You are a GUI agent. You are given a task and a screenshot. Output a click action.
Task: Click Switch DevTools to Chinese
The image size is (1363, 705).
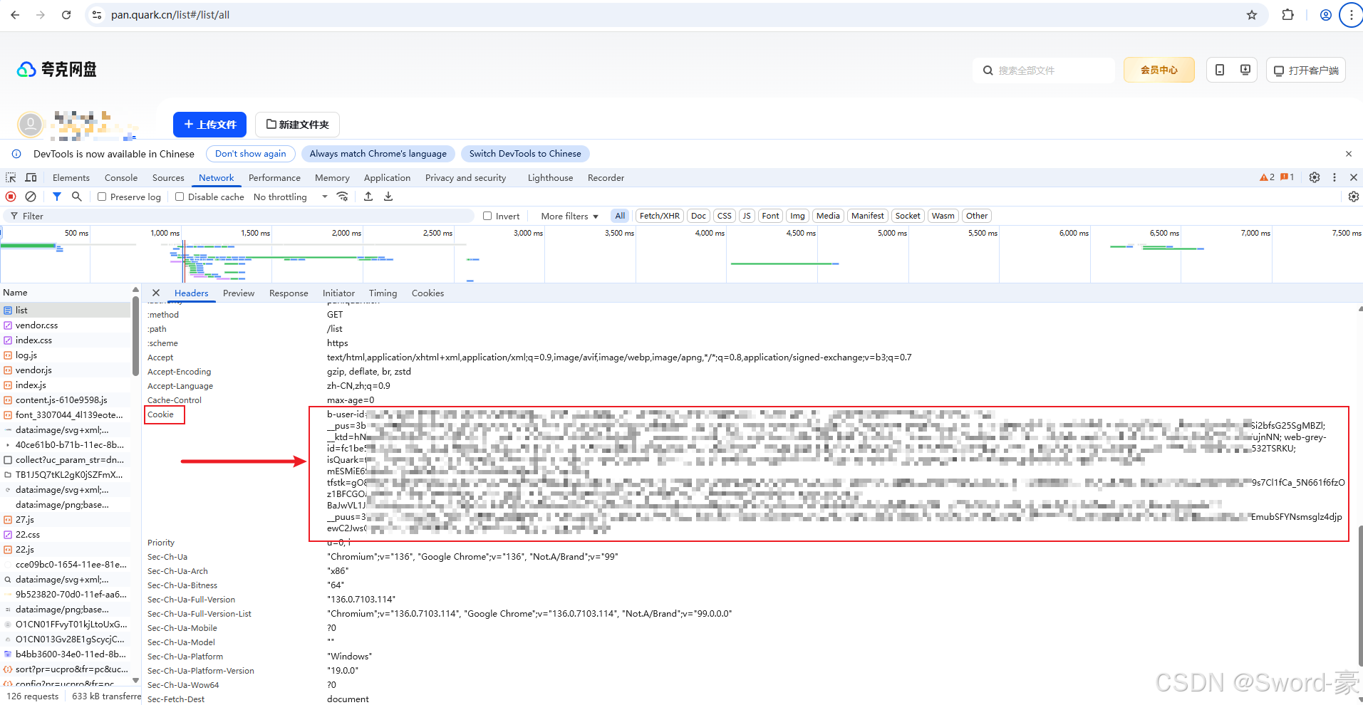coord(525,154)
